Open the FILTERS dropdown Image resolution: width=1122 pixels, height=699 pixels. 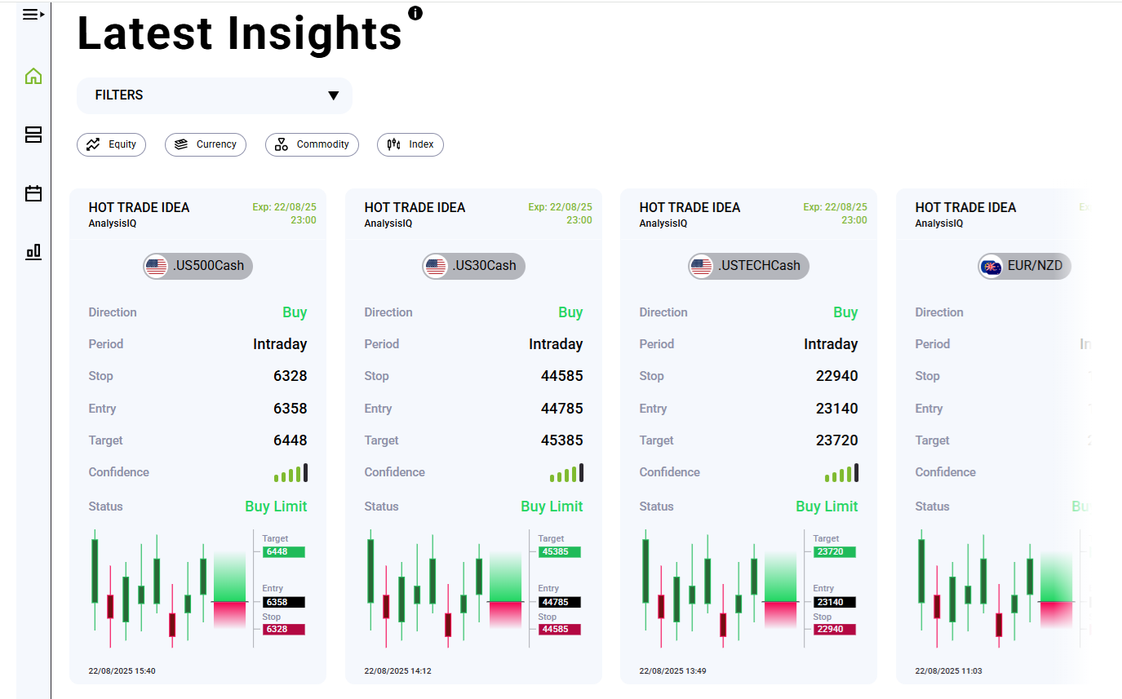click(214, 95)
